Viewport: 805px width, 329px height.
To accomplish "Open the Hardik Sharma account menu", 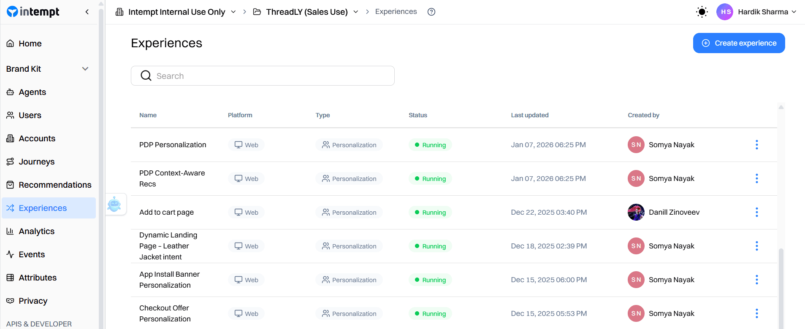I will tap(767, 12).
